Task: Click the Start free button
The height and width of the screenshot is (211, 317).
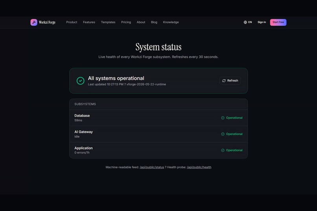Action: (278, 22)
